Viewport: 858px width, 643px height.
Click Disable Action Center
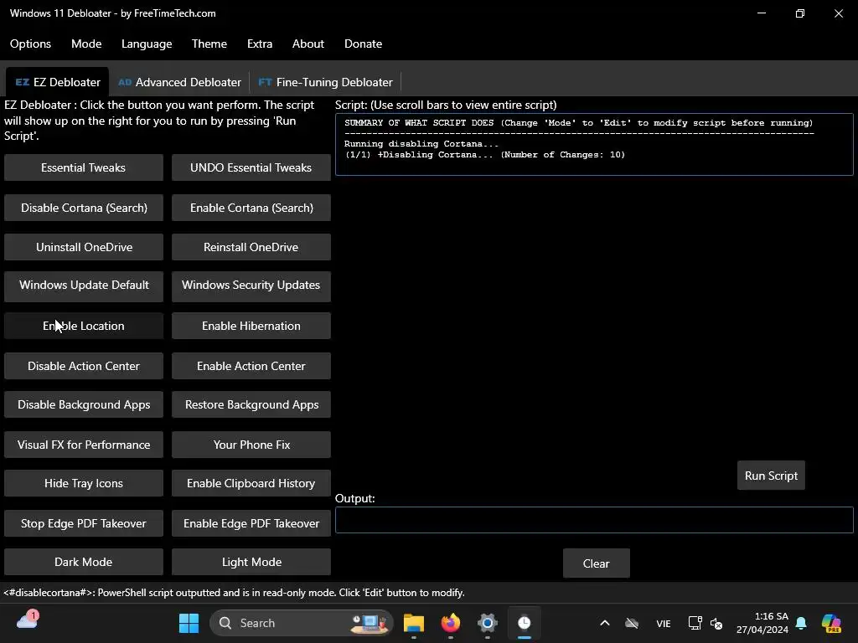pos(84,366)
